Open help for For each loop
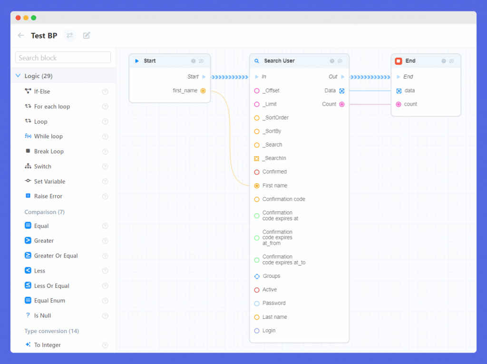 click(105, 107)
